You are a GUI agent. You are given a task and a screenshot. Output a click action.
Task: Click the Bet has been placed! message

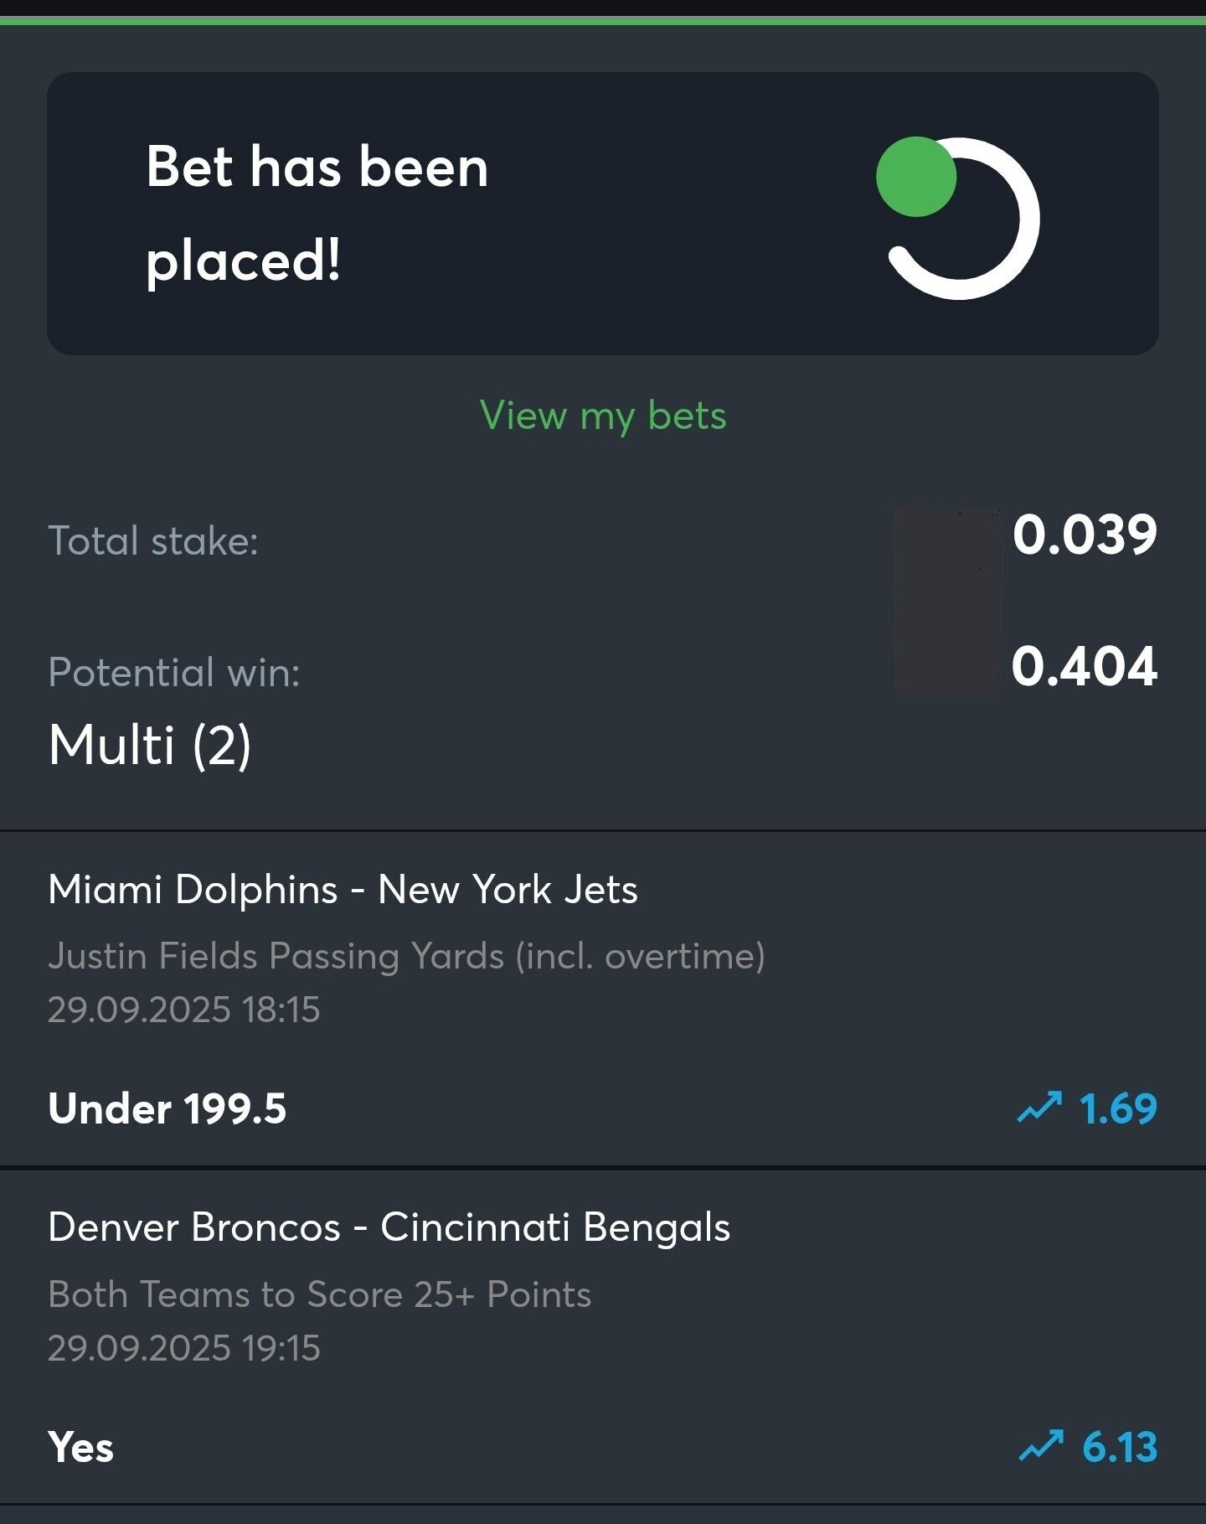point(317,213)
